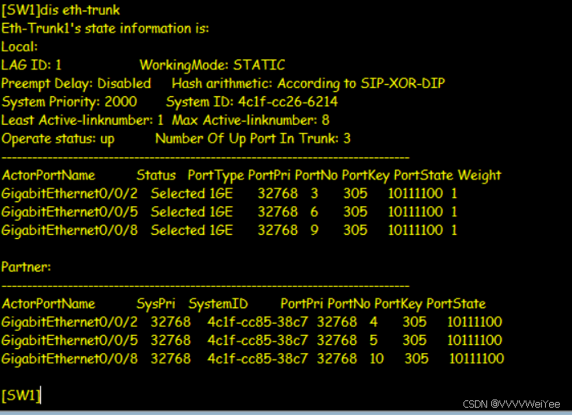Select partner PortNo '4' value
Viewport: 572px width, 415px height.
373,322
